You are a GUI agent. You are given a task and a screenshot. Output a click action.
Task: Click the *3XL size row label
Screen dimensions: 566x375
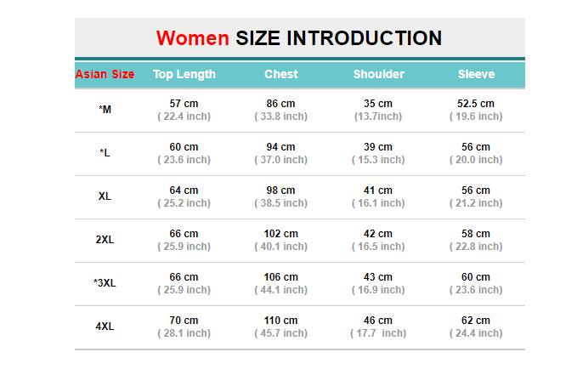tap(105, 283)
